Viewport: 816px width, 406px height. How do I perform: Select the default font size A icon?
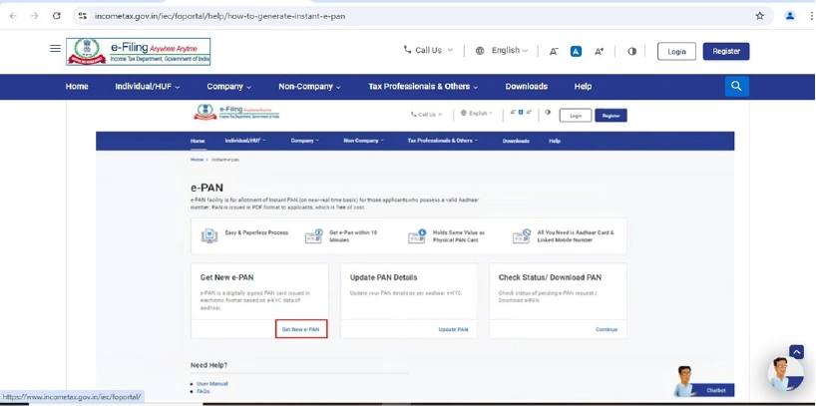point(577,51)
